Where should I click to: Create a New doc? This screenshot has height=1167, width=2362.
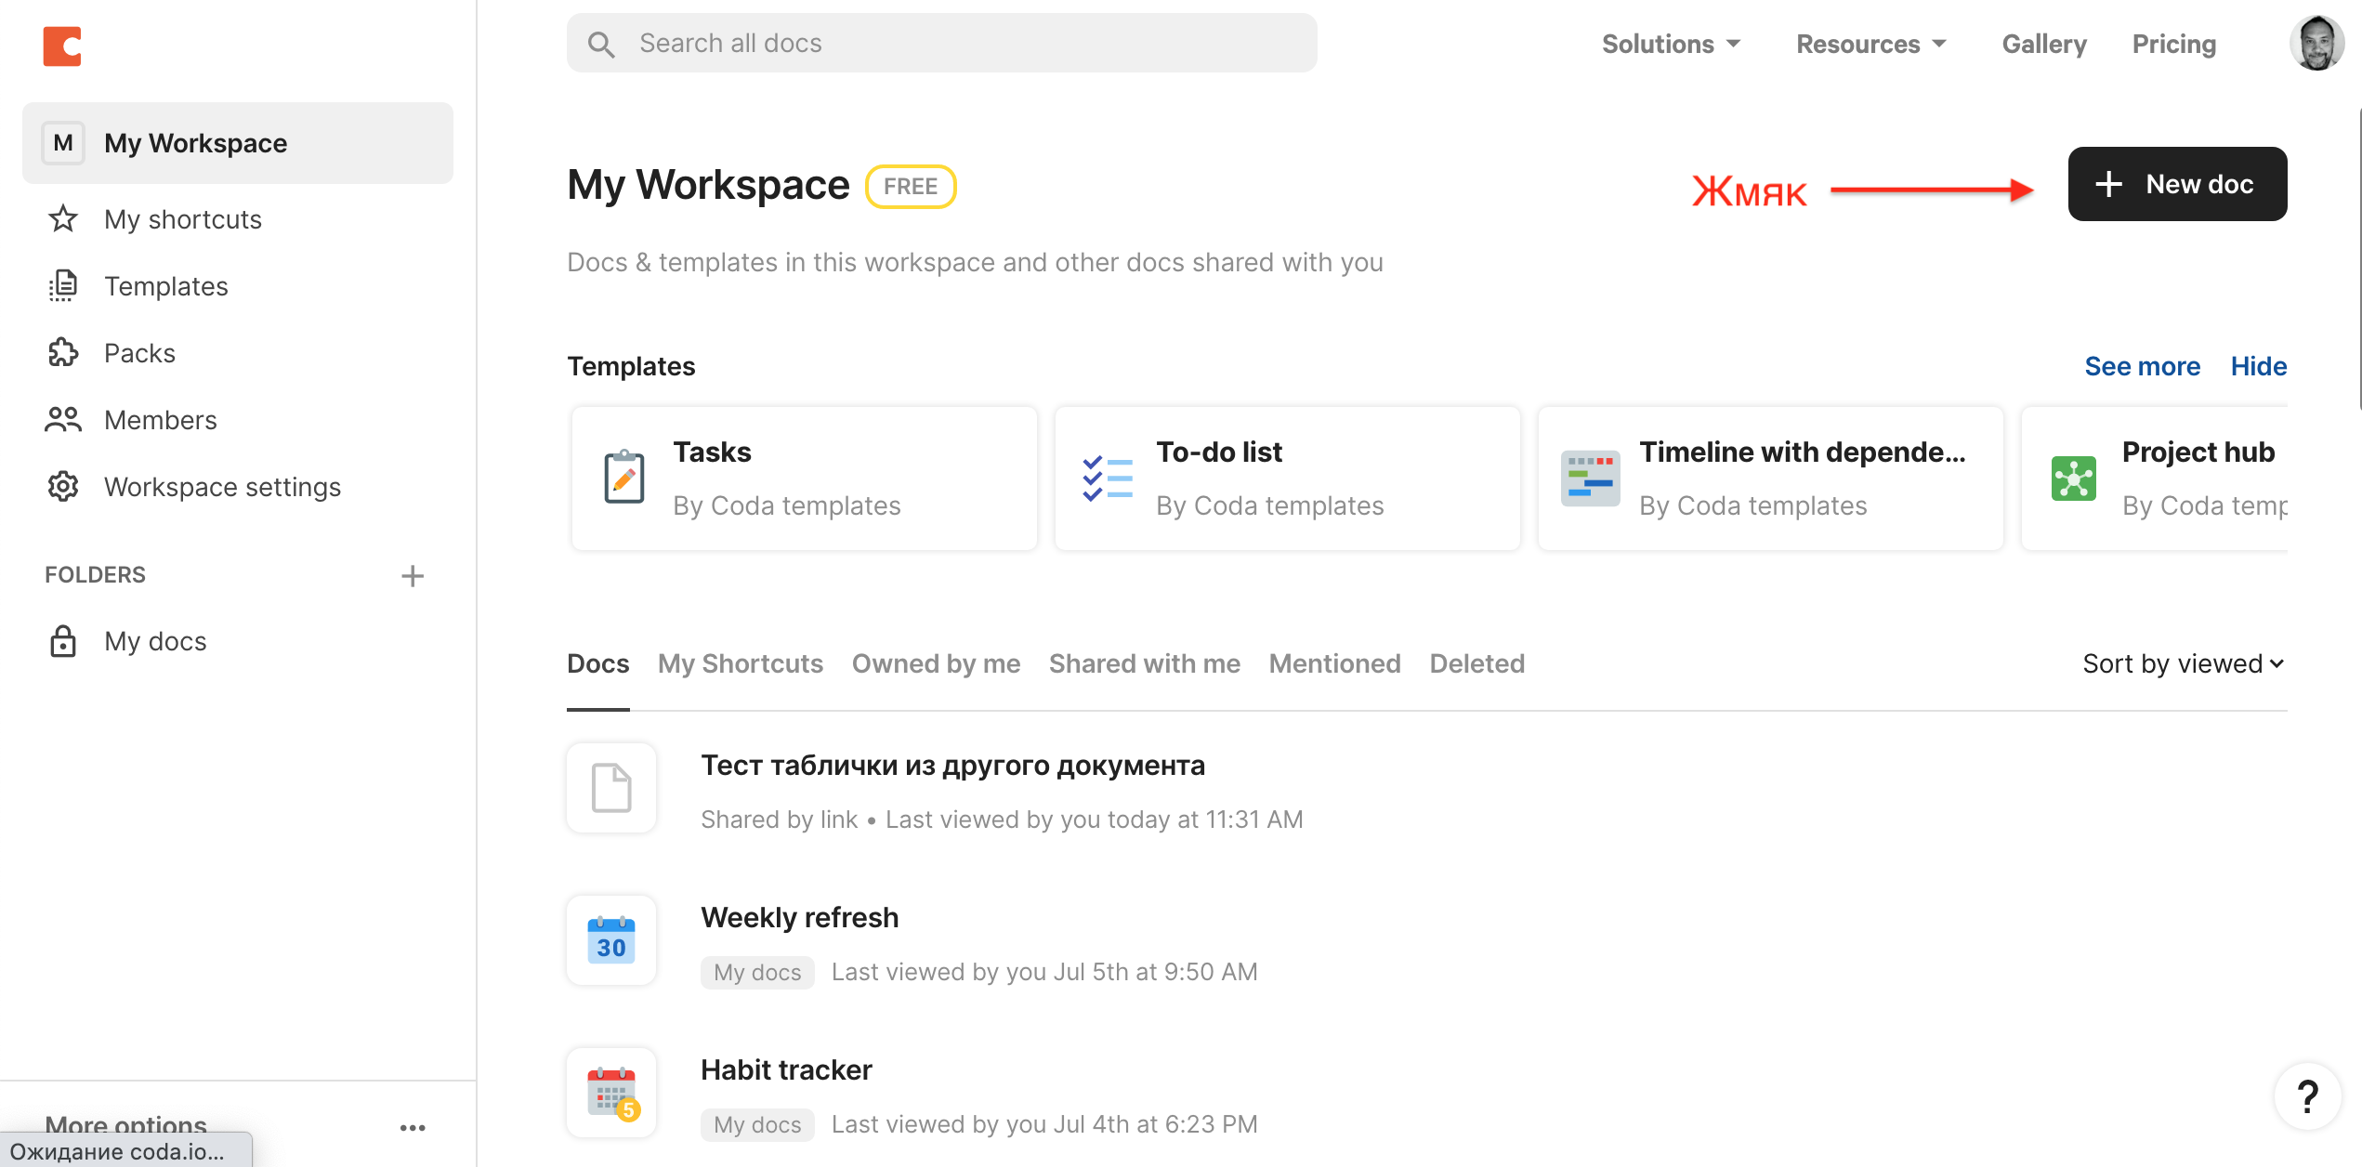tap(2177, 184)
